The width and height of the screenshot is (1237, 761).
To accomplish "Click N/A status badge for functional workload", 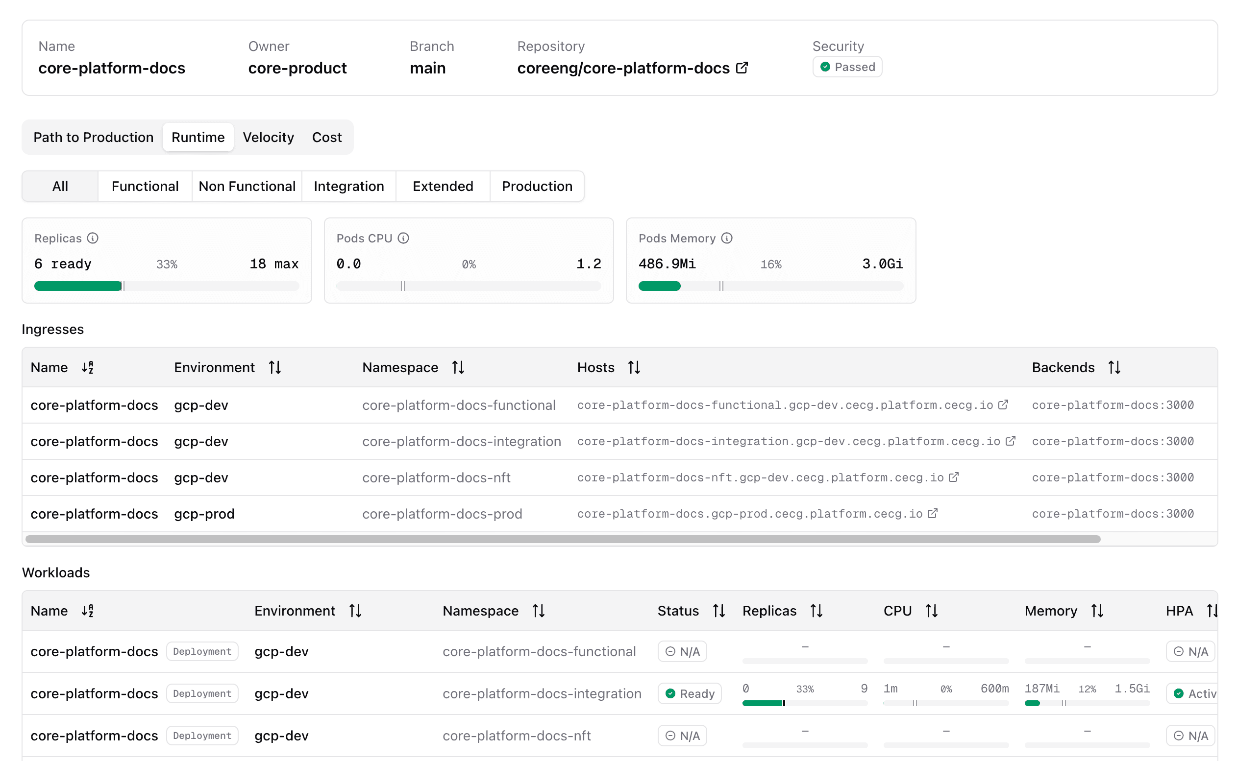I will [x=683, y=651].
